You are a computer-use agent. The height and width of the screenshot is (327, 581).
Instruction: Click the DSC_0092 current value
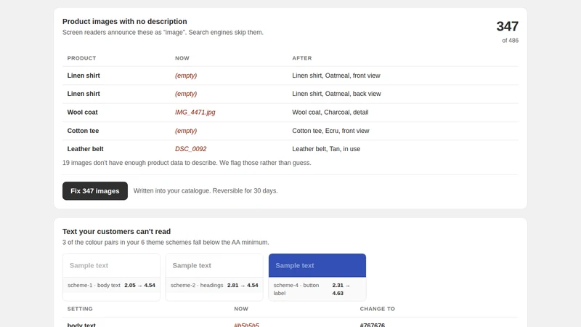[190, 149]
